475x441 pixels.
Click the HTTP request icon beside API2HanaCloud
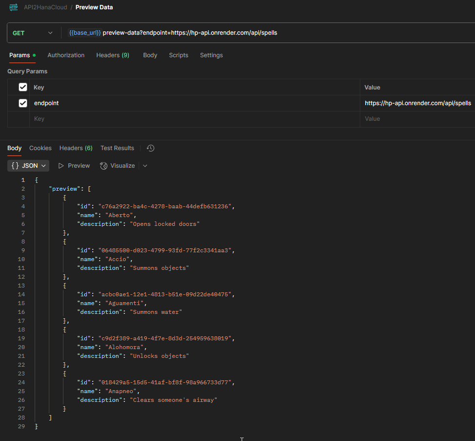click(14, 7)
